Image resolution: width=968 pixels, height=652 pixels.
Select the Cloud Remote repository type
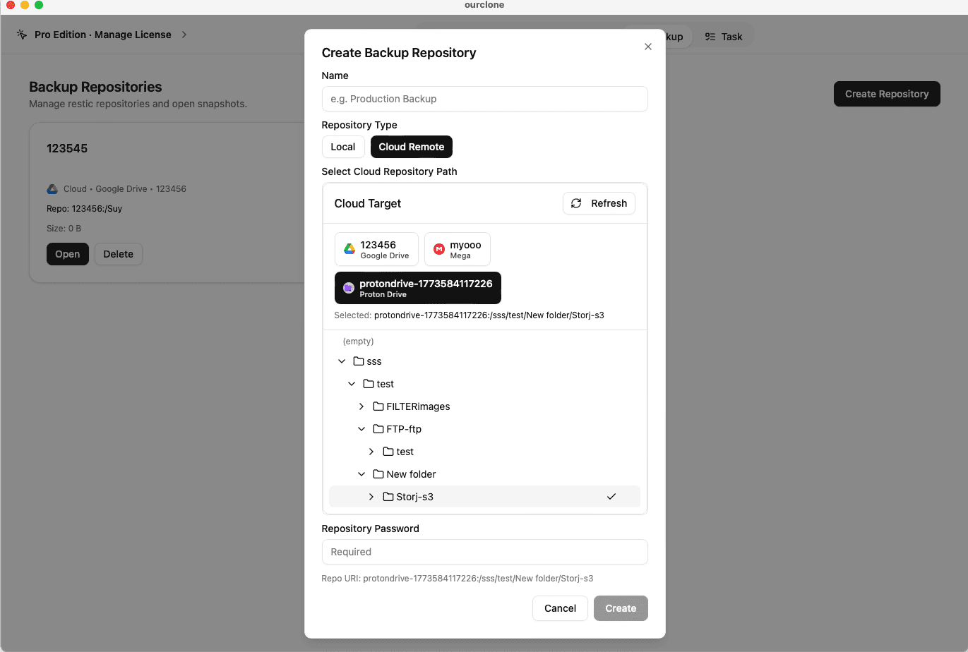411,147
